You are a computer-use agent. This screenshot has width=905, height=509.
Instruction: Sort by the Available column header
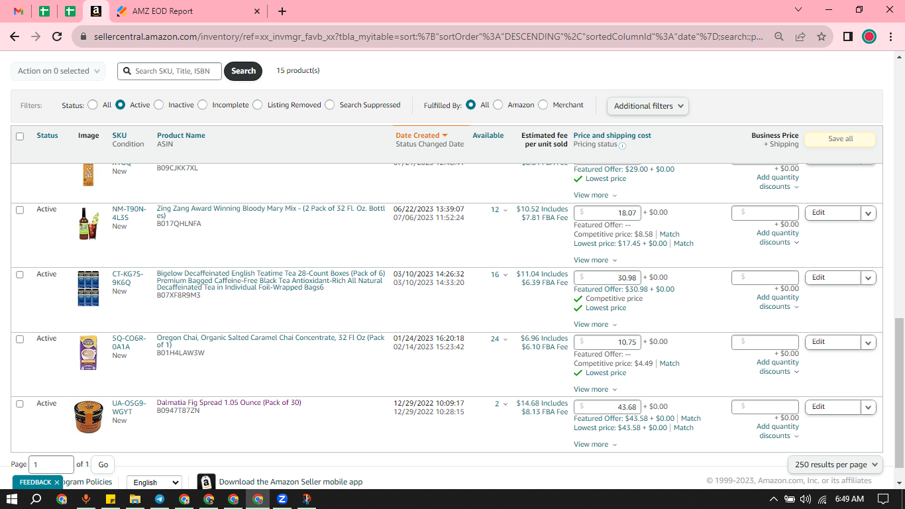point(488,135)
